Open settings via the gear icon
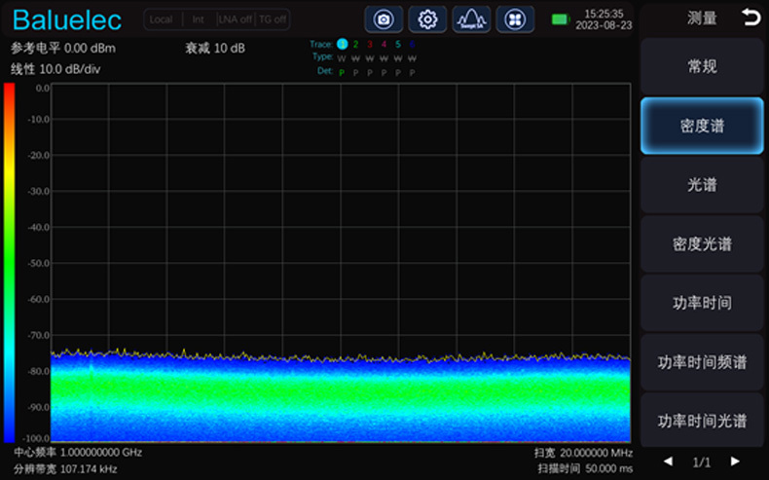The image size is (769, 480). [x=427, y=19]
